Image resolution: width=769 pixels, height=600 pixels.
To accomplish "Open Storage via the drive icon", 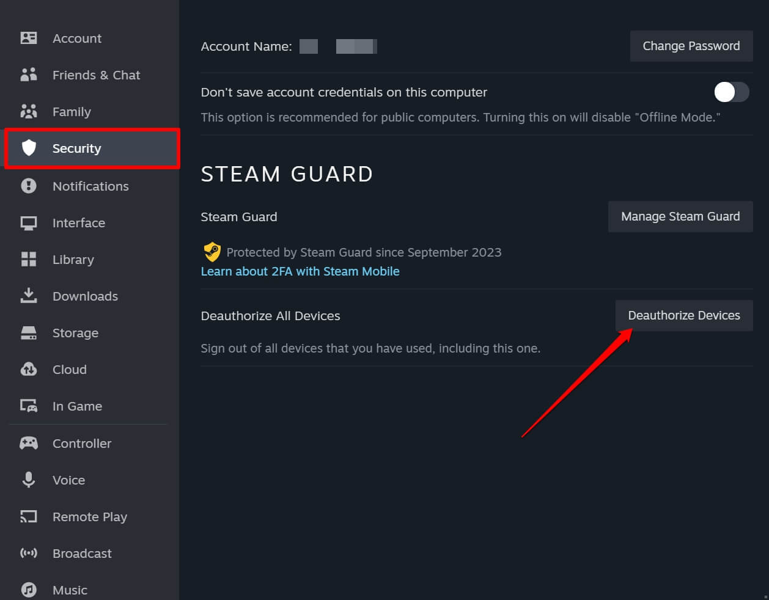I will 28,332.
